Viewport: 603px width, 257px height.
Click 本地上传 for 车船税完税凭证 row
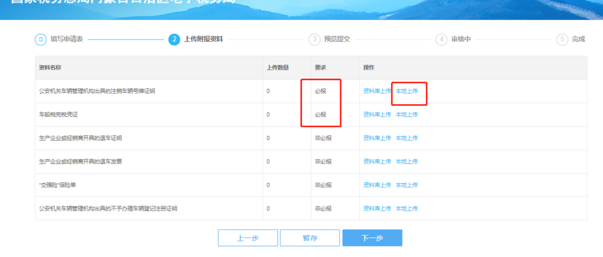tap(406, 114)
